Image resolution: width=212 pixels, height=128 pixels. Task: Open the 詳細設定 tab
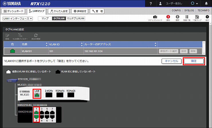[80, 11]
